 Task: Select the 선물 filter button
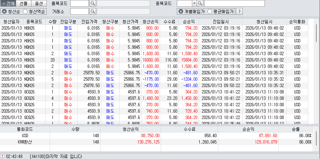coord(23,3)
